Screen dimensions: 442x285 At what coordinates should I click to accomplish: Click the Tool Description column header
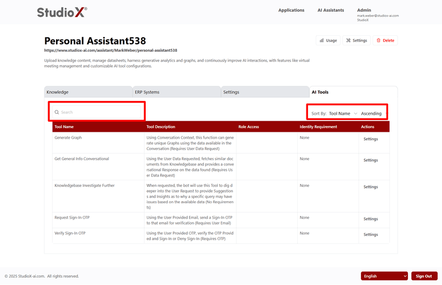tap(161, 127)
